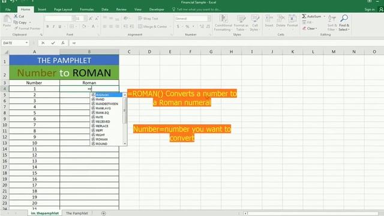384x216 pixels.
Task: Click the Format Painter brush
Action: [16, 28]
